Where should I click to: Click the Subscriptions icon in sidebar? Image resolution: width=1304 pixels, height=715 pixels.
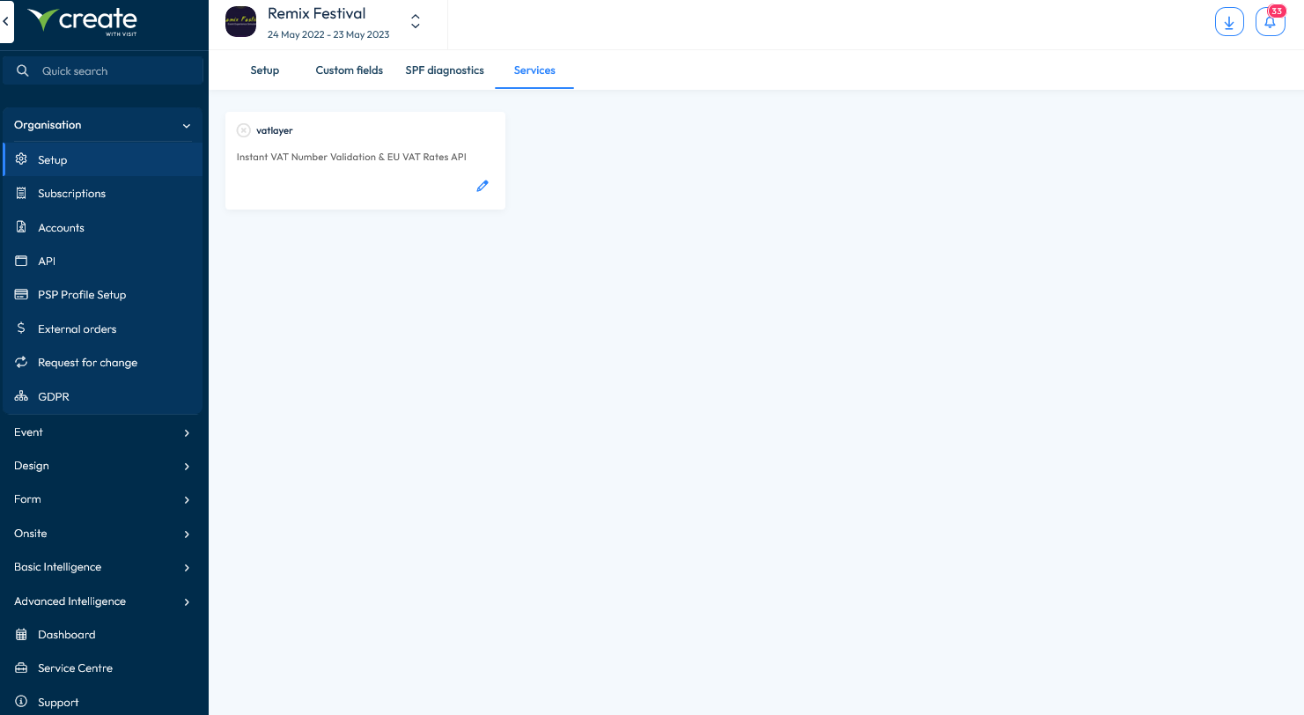point(22,193)
